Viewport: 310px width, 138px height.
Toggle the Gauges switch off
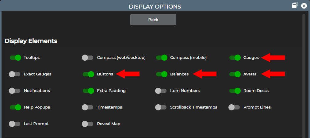tap(235, 57)
